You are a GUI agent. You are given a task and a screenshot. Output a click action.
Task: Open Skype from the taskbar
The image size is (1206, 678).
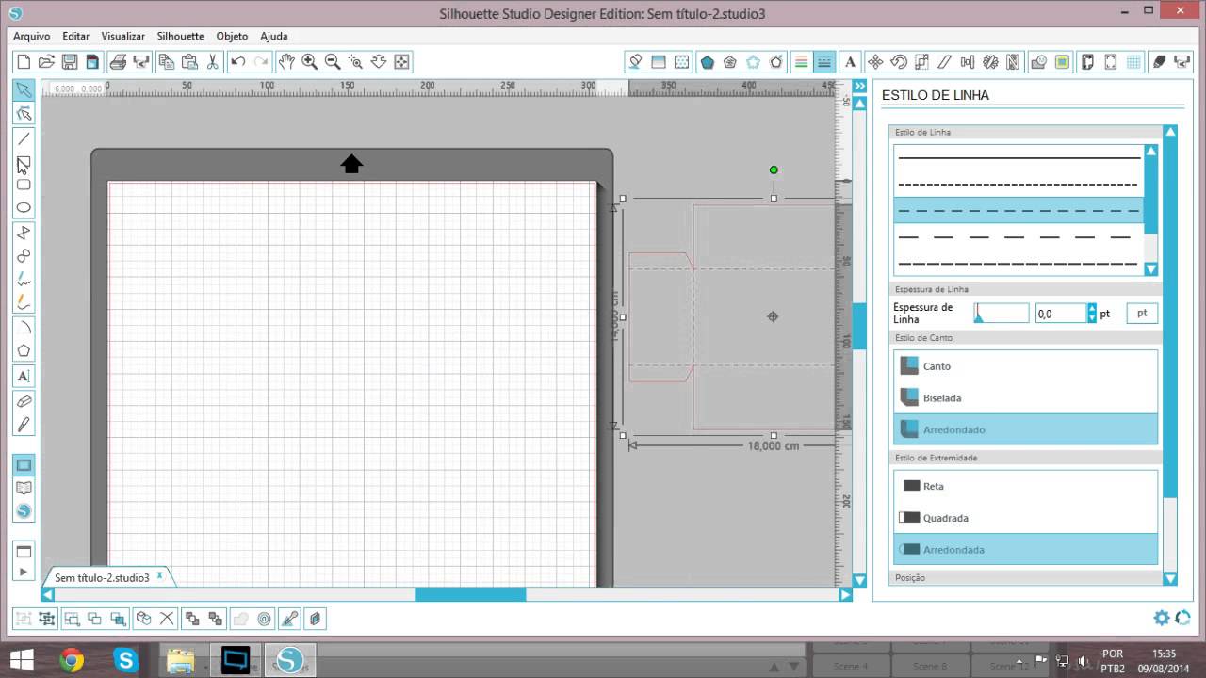coord(126,659)
